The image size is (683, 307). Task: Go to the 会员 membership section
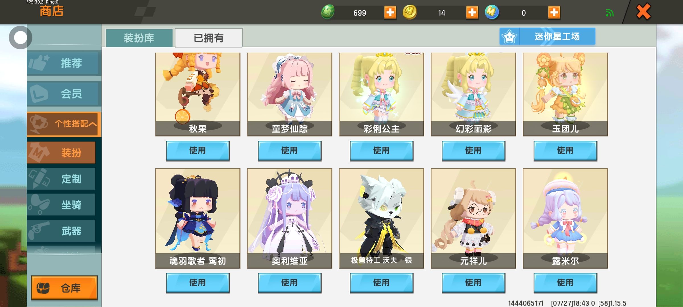click(x=64, y=94)
